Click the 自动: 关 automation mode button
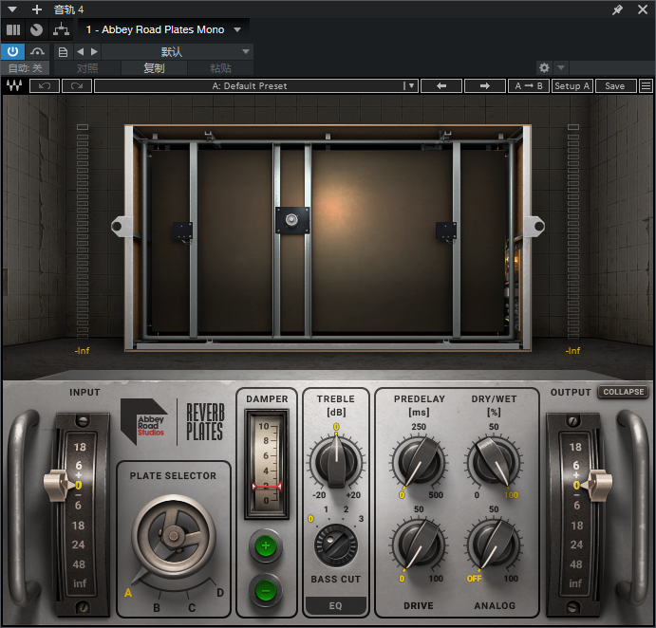This screenshot has width=656, height=628. [25, 67]
